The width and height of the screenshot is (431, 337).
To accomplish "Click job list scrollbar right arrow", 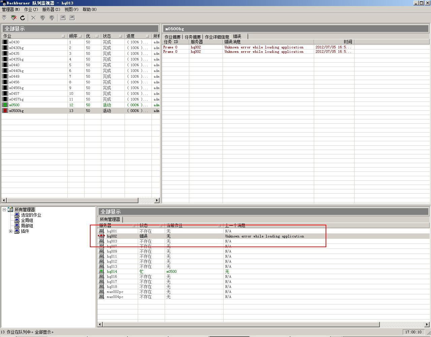I will point(157,200).
